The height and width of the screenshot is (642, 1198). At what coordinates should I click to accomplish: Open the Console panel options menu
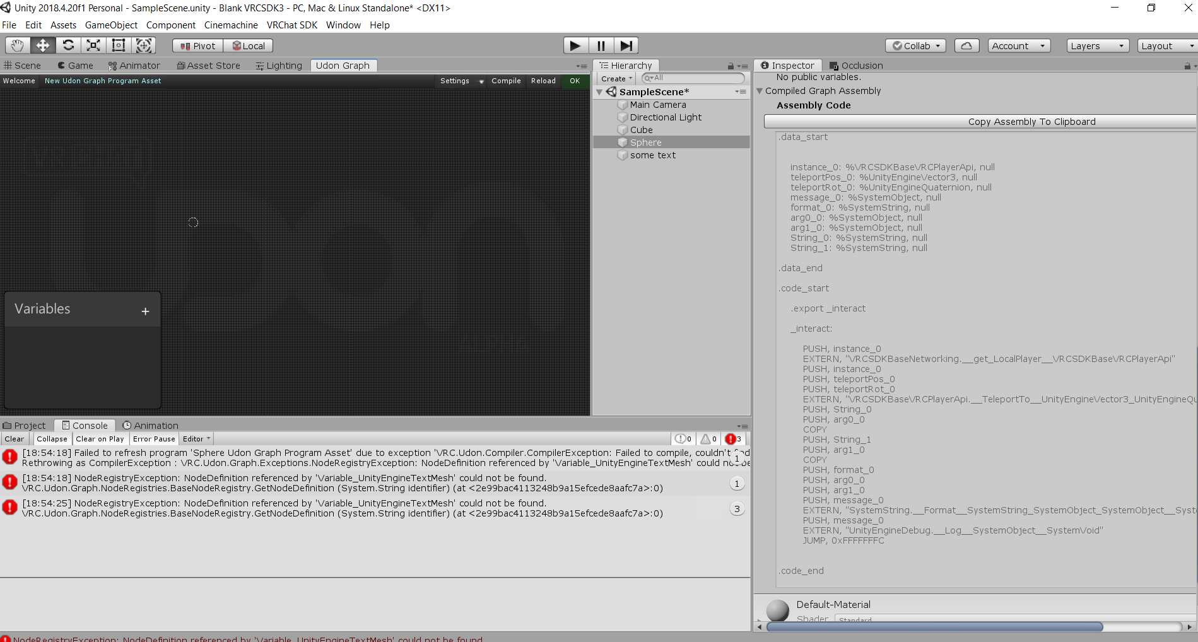click(x=743, y=426)
